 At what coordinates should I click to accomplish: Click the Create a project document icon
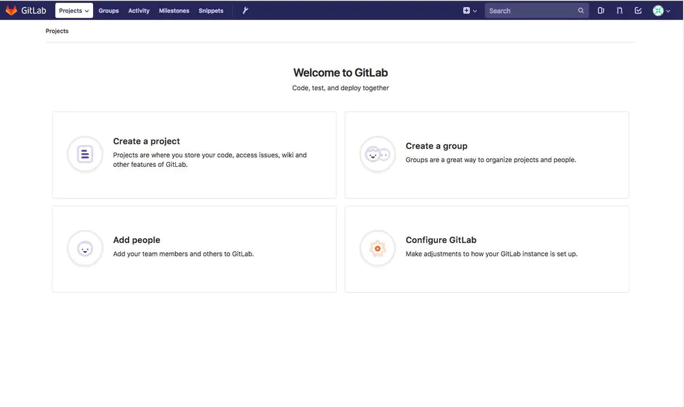point(85,154)
